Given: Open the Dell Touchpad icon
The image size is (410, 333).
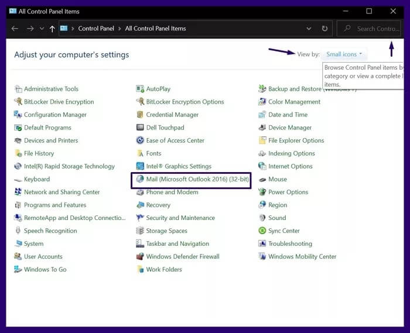Looking at the screenshot, I should tap(140, 128).
